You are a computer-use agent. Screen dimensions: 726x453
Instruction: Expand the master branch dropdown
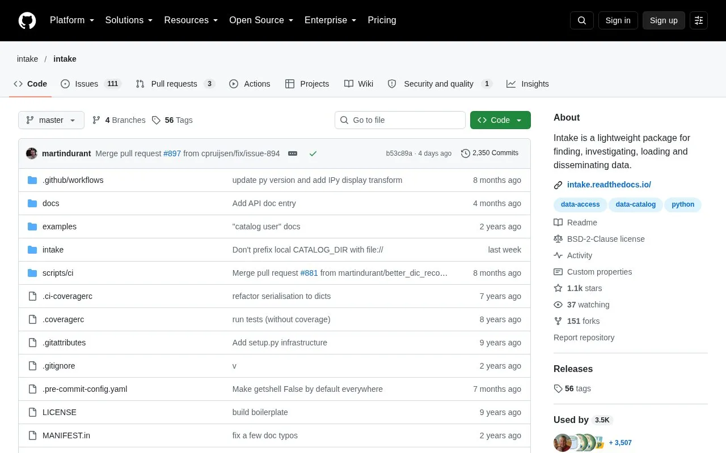point(51,120)
